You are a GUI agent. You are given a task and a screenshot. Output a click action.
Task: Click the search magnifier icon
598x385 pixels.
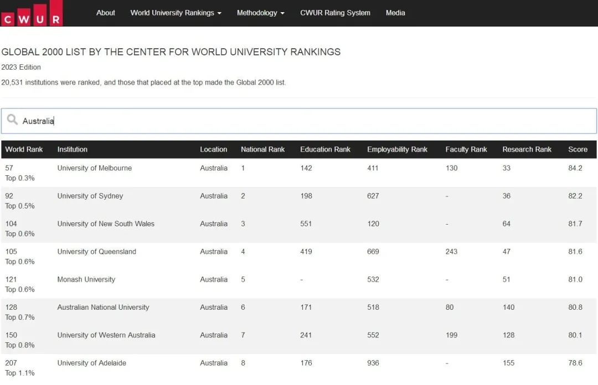12,120
